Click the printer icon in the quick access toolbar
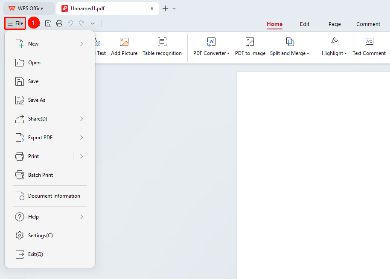 pyautogui.click(x=59, y=23)
